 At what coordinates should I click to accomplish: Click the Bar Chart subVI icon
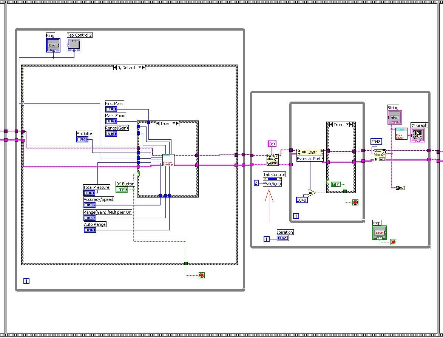(401, 134)
